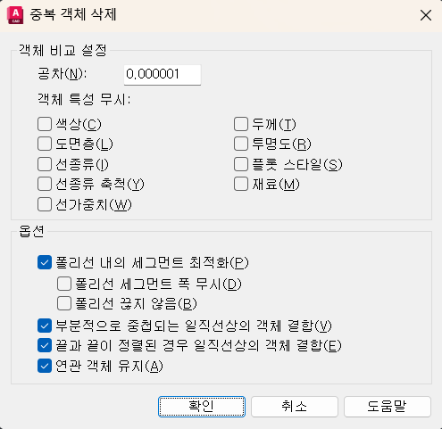This screenshot has height=429, width=442.
Task: Enable the 두께(T) checkbox
Action: pos(241,124)
